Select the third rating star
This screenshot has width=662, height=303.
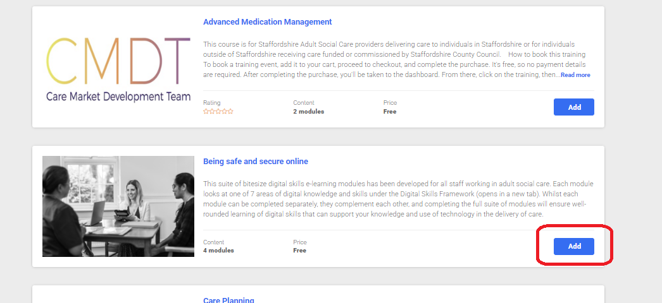coord(218,111)
